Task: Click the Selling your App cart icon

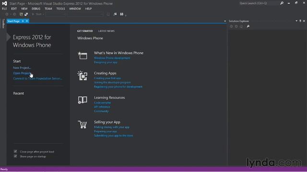Action: pyautogui.click(x=83, y=124)
